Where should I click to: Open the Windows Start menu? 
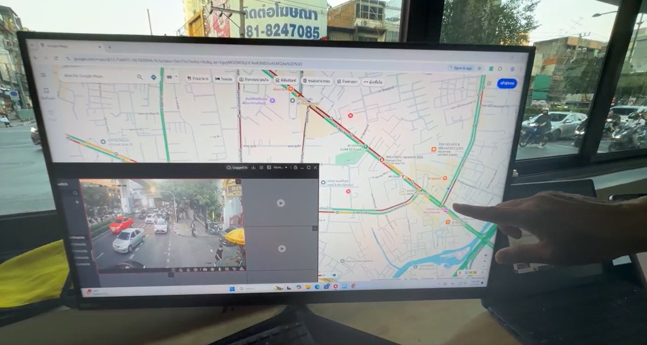(x=232, y=289)
